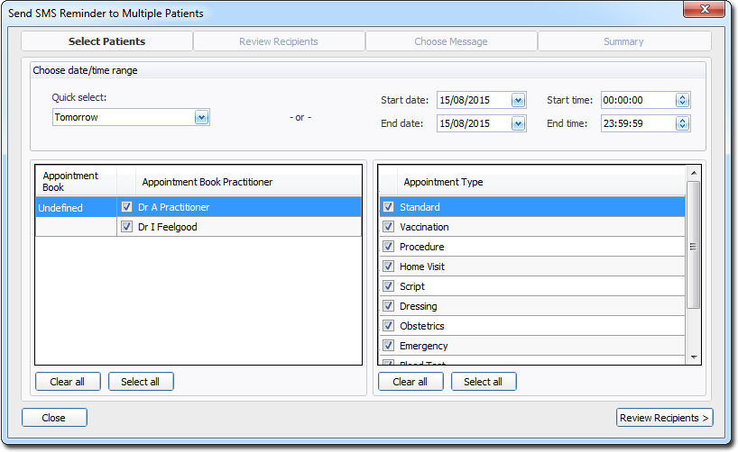Click Select all under Appointment Type list
The image size is (738, 452).
(483, 382)
